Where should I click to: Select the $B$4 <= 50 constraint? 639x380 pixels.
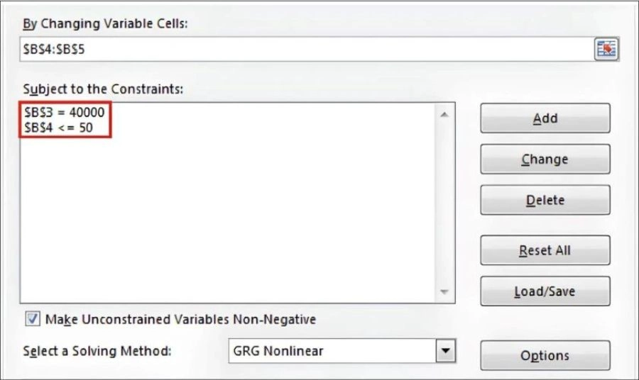[x=68, y=128]
